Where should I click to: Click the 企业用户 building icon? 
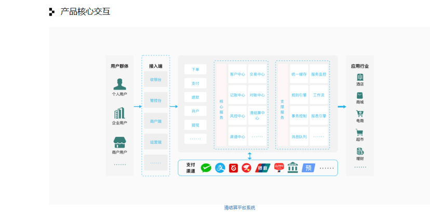119,113
